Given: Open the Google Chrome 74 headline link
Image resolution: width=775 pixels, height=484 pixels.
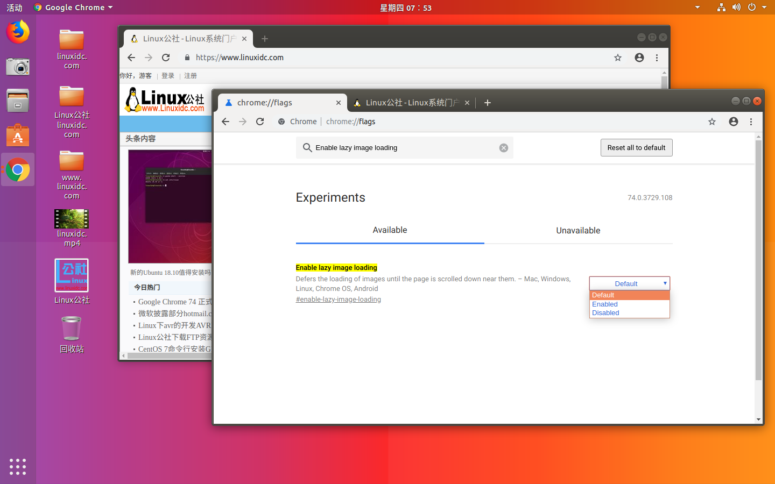Looking at the screenshot, I should pyautogui.click(x=175, y=302).
